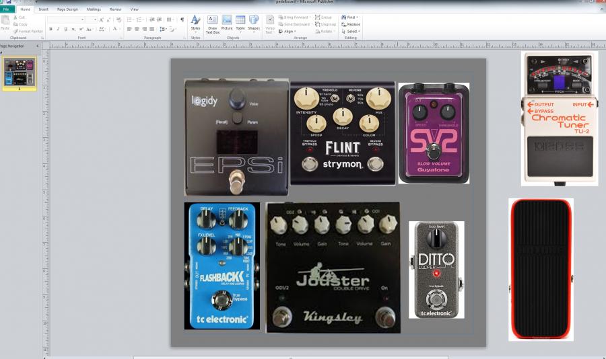Open the font color dropdown
Screen dimensions: 606x359
pos(116,30)
